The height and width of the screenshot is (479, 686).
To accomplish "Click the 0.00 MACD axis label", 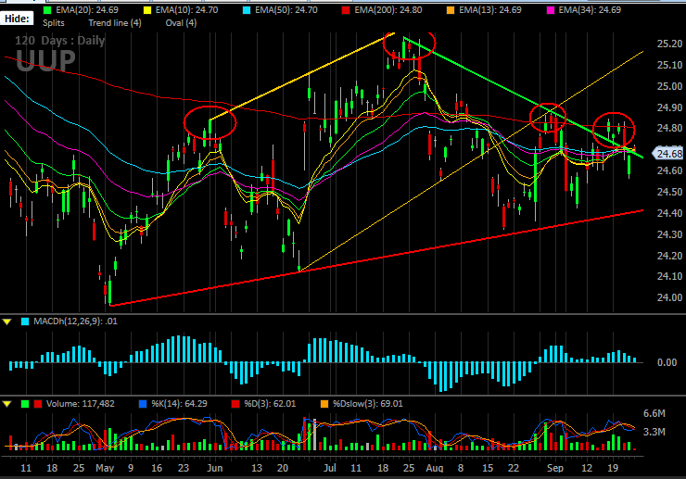I will click(667, 362).
